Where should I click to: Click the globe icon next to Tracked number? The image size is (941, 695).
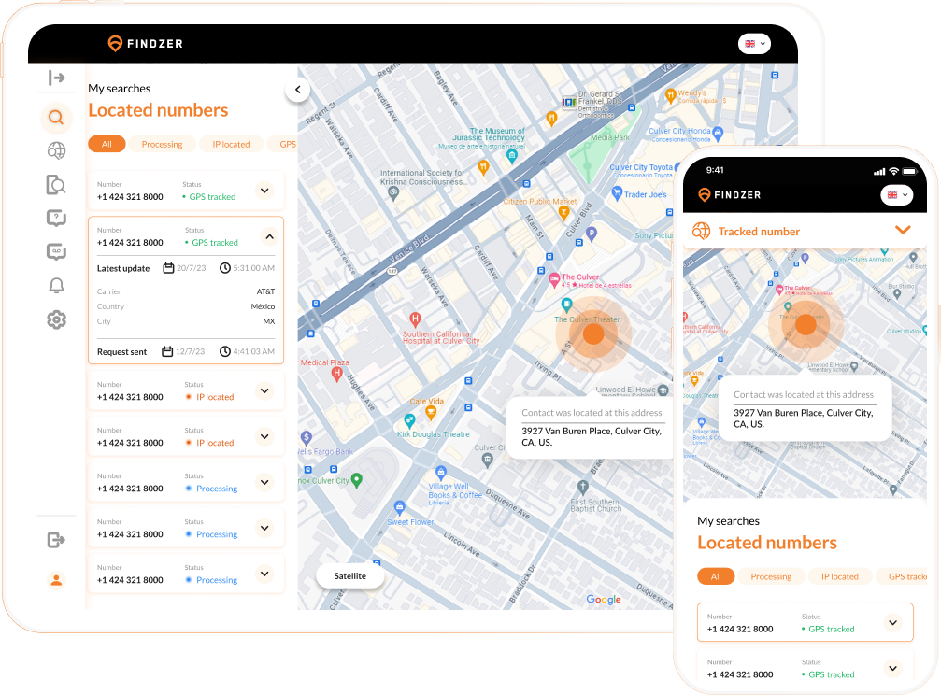[701, 231]
